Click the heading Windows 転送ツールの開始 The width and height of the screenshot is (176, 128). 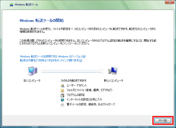click(41, 20)
